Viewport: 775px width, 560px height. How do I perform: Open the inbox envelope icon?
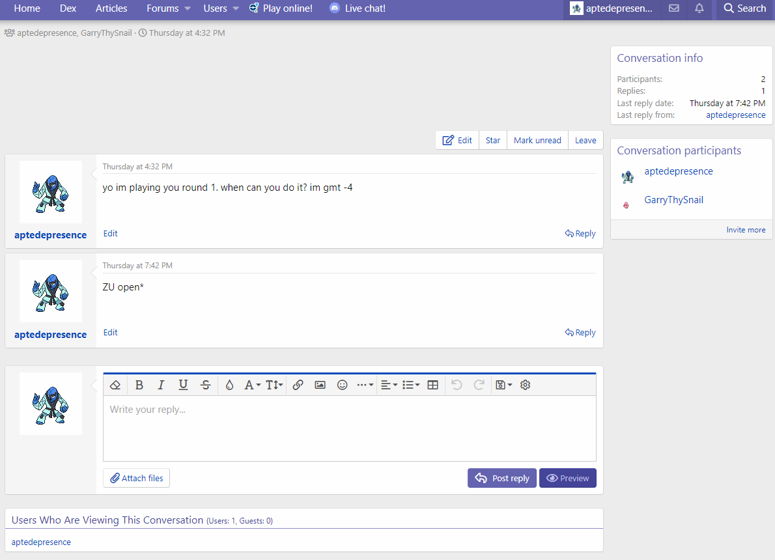tap(674, 8)
